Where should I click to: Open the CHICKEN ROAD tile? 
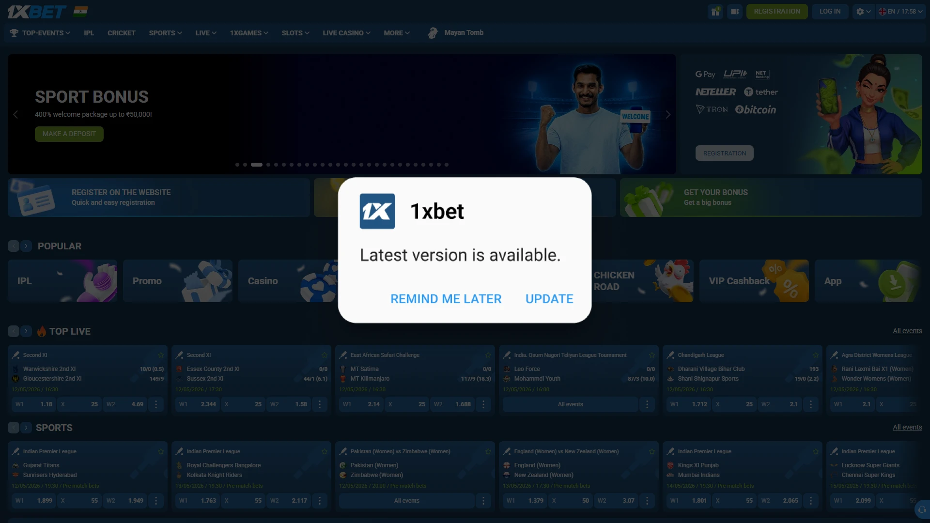pyautogui.click(x=642, y=281)
